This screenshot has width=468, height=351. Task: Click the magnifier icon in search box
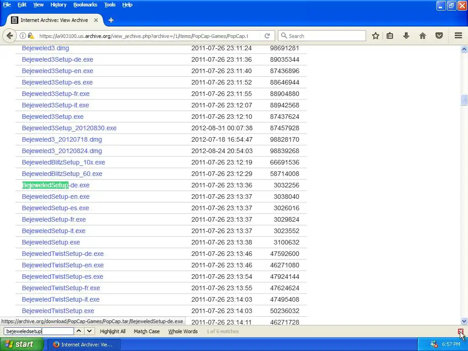[284, 36]
